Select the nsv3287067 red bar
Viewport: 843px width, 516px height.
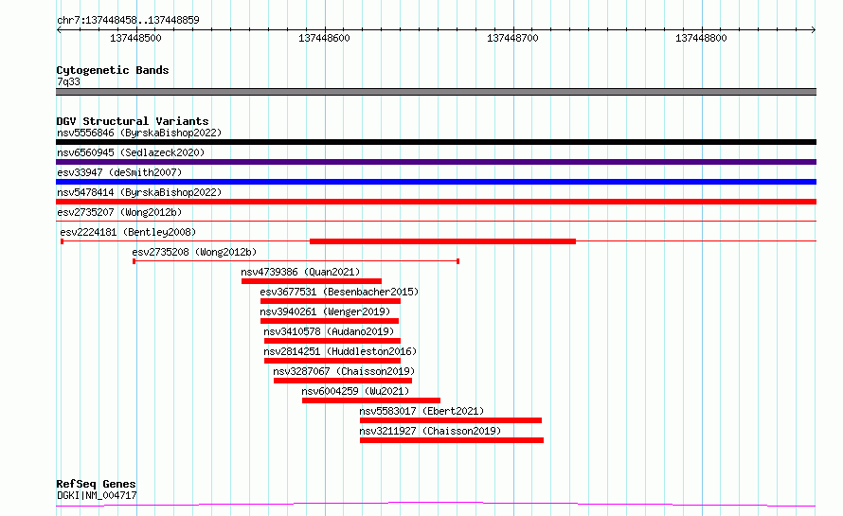[343, 381]
